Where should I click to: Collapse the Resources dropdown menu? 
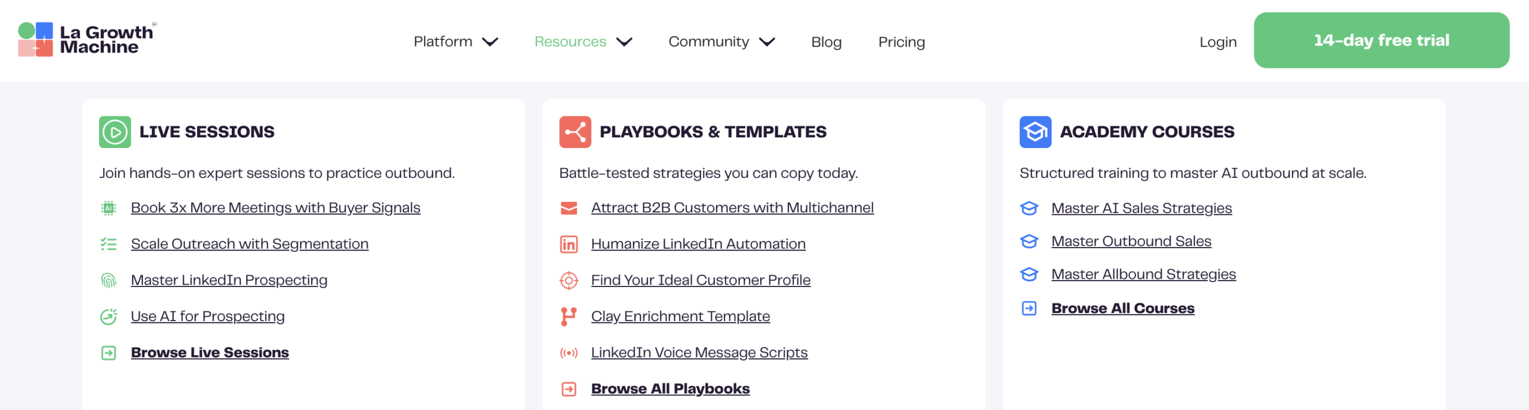[x=582, y=42]
